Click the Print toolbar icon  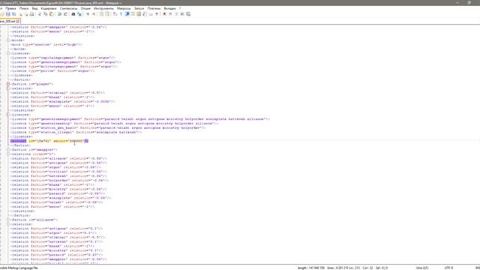coord(31,14)
